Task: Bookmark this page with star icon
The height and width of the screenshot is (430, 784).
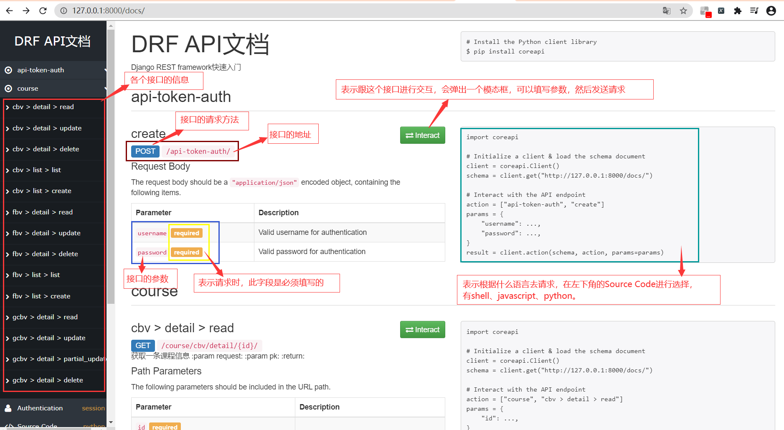Action: [x=683, y=10]
